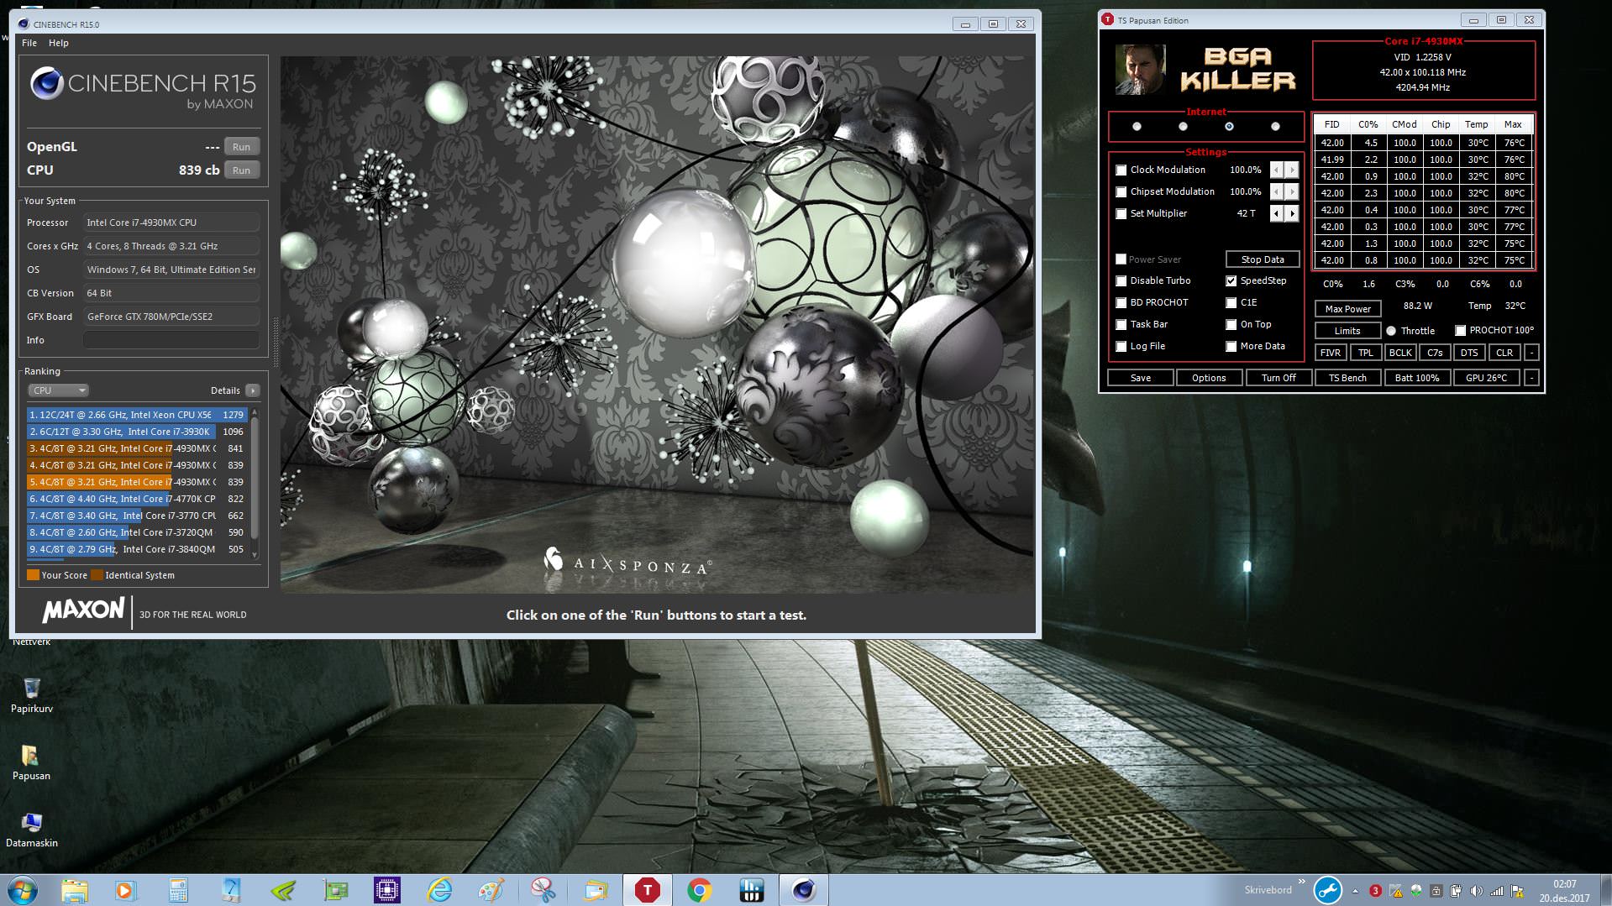1612x906 pixels.
Task: Click the Turn Off button
Action: (x=1279, y=378)
